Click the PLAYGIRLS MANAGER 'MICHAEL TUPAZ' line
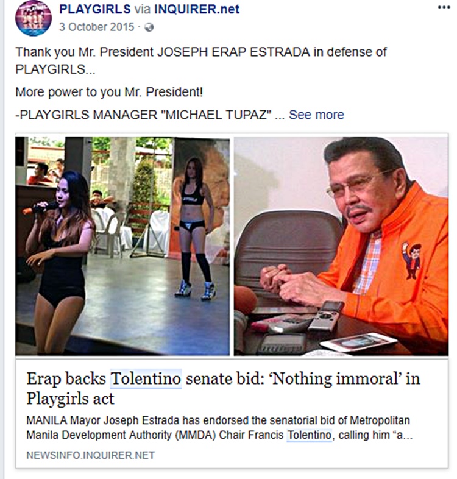 [x=144, y=115]
